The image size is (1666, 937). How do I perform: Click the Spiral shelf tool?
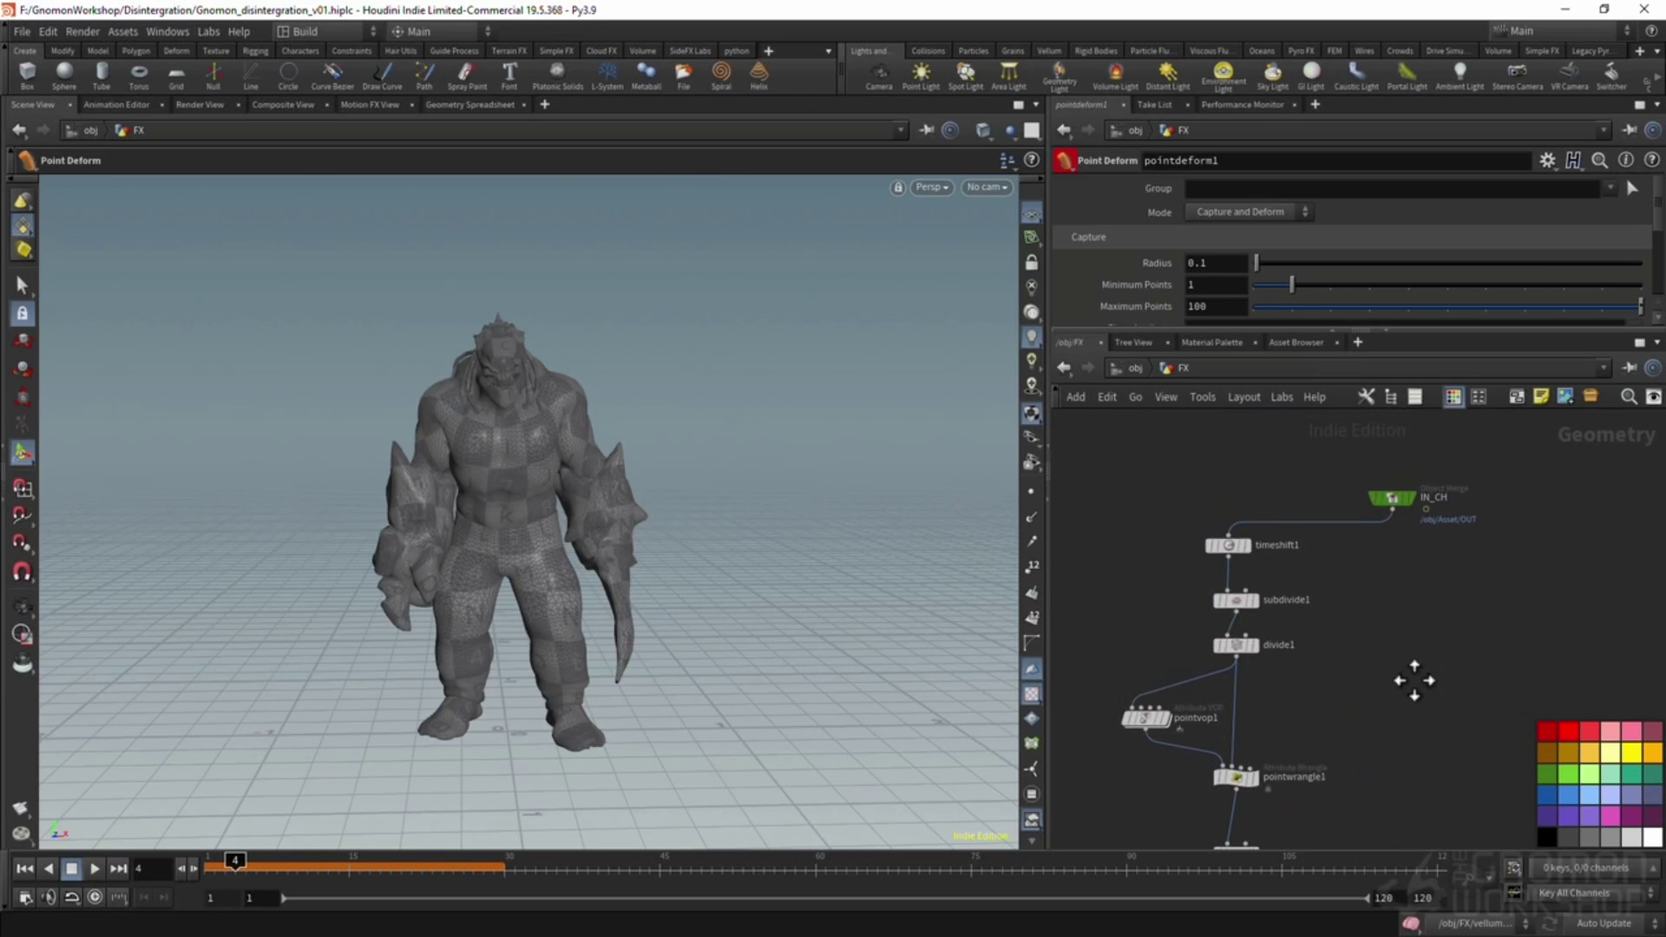click(x=721, y=75)
